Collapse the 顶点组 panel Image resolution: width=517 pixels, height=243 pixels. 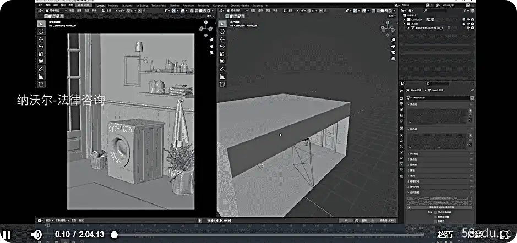point(440,104)
